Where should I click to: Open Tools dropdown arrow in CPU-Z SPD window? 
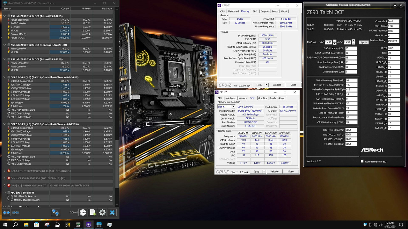click(x=264, y=171)
